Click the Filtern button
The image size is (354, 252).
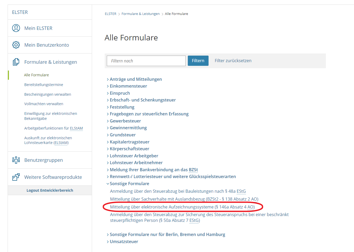click(x=198, y=61)
